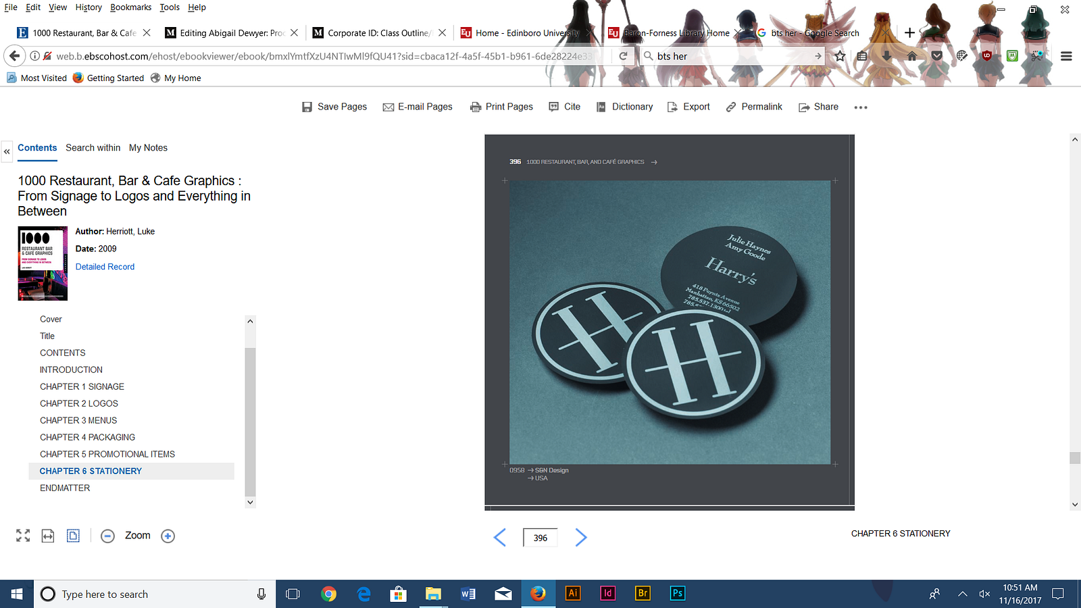This screenshot has width=1081, height=608.
Task: Open the Firefox hamburger menu
Action: 1066,56
